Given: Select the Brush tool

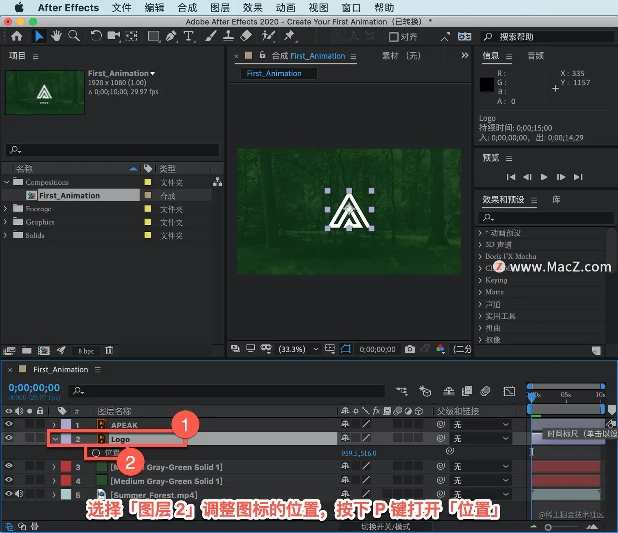Looking at the screenshot, I should [210, 36].
